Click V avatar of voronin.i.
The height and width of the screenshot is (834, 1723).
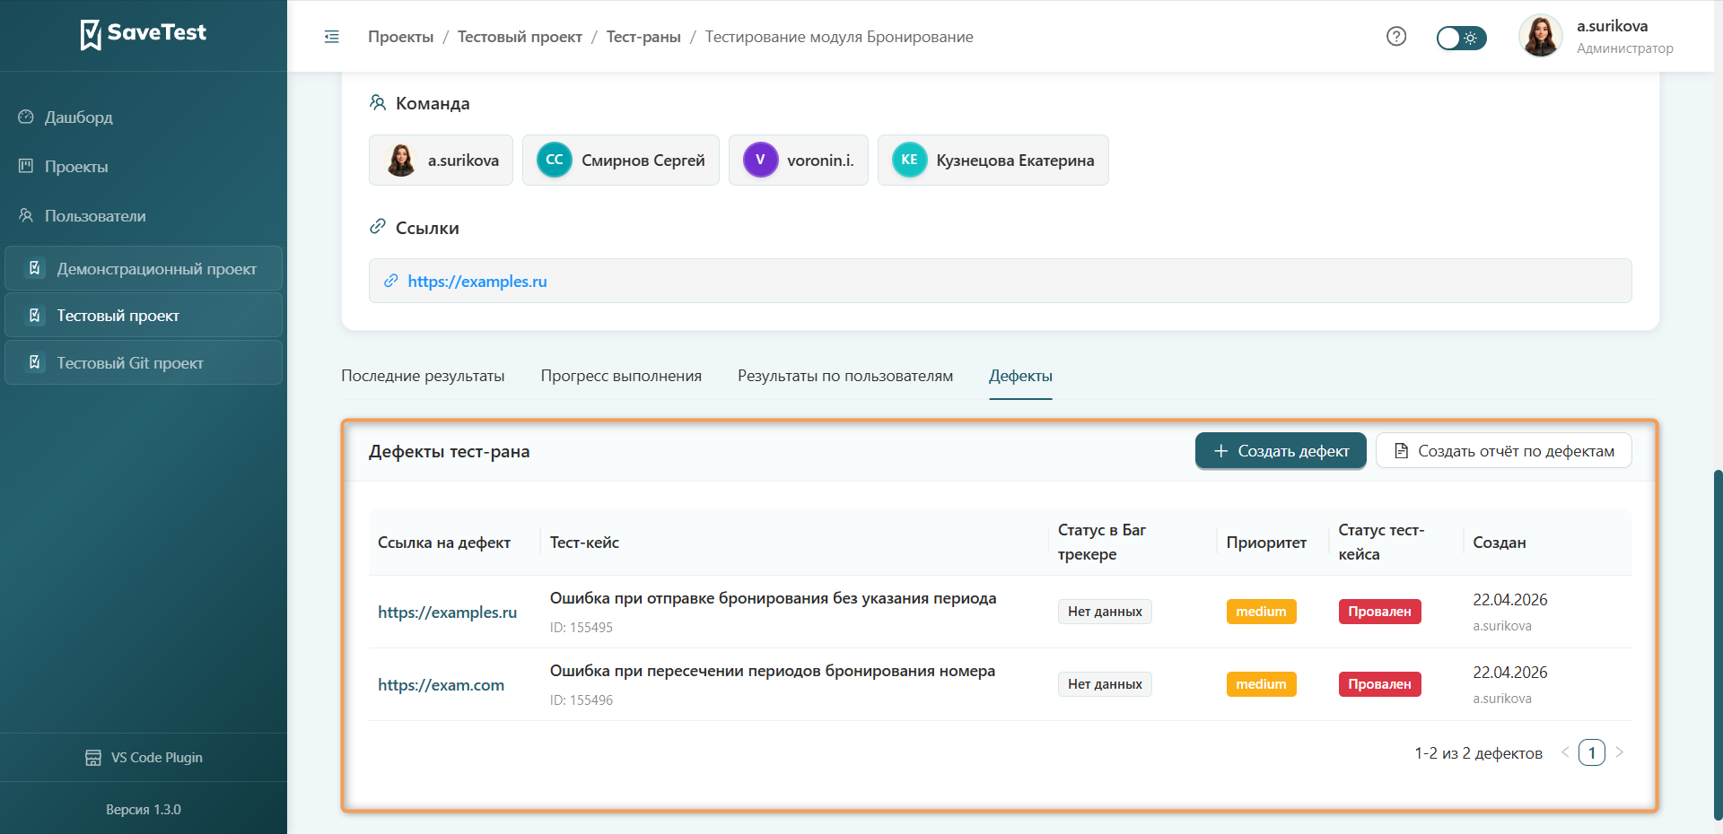pos(760,160)
